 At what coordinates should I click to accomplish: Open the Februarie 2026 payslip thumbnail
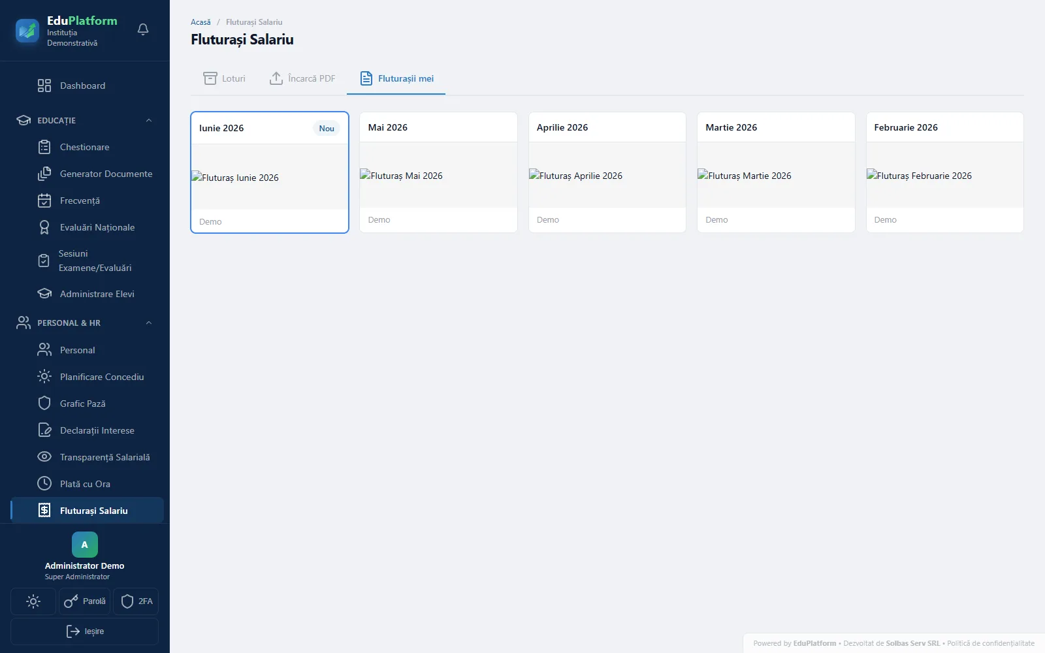[x=945, y=175]
